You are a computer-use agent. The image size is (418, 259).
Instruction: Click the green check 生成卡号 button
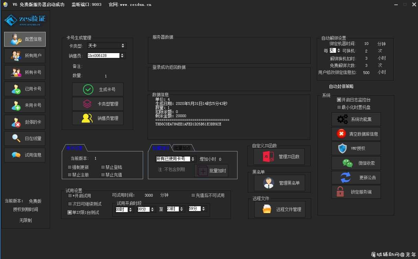(x=98, y=89)
